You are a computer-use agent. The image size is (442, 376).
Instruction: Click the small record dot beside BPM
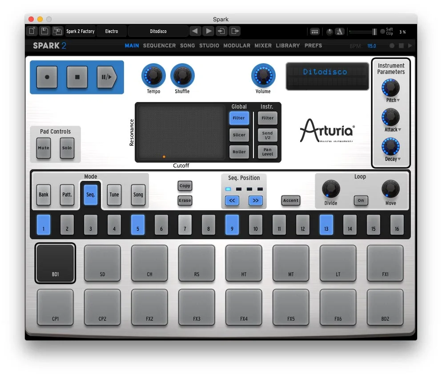pos(392,46)
